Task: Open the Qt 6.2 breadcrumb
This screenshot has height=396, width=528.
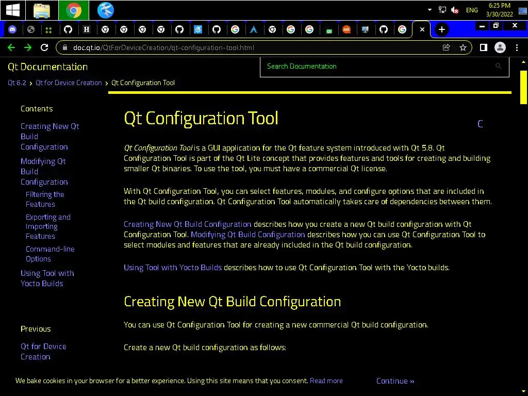Action: [x=17, y=83]
